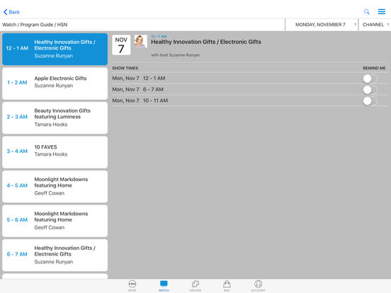Tap the Shop icon in bottom bar

(x=132, y=285)
